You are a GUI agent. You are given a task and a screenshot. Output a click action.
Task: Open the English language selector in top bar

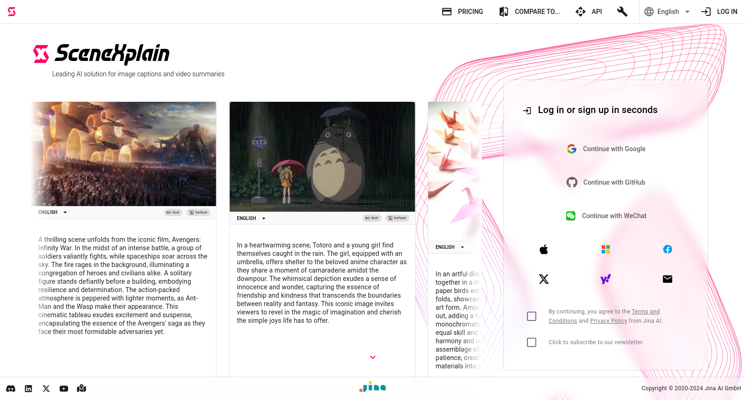click(x=667, y=12)
